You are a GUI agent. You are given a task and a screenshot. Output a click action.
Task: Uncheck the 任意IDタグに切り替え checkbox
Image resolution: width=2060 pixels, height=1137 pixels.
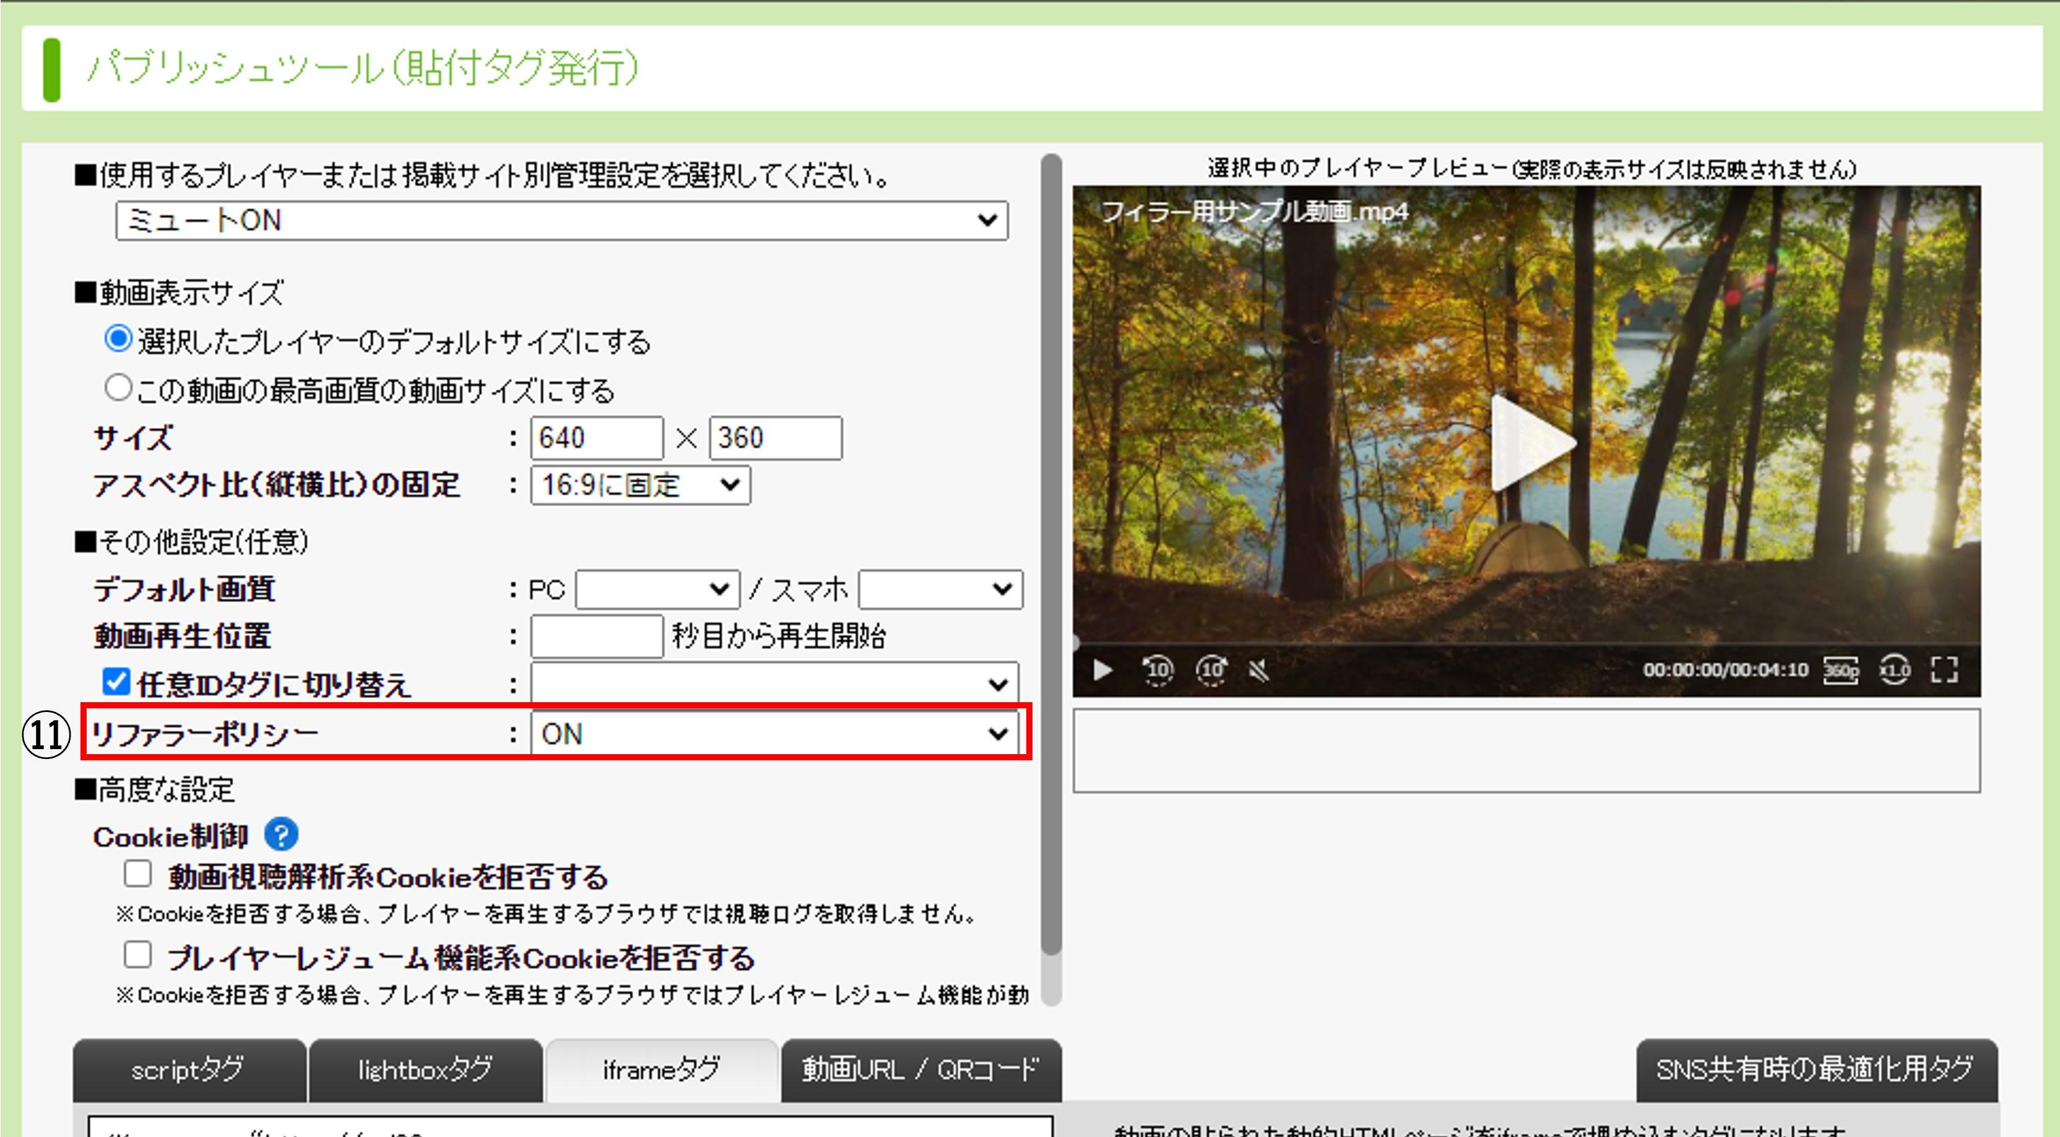[x=116, y=682]
